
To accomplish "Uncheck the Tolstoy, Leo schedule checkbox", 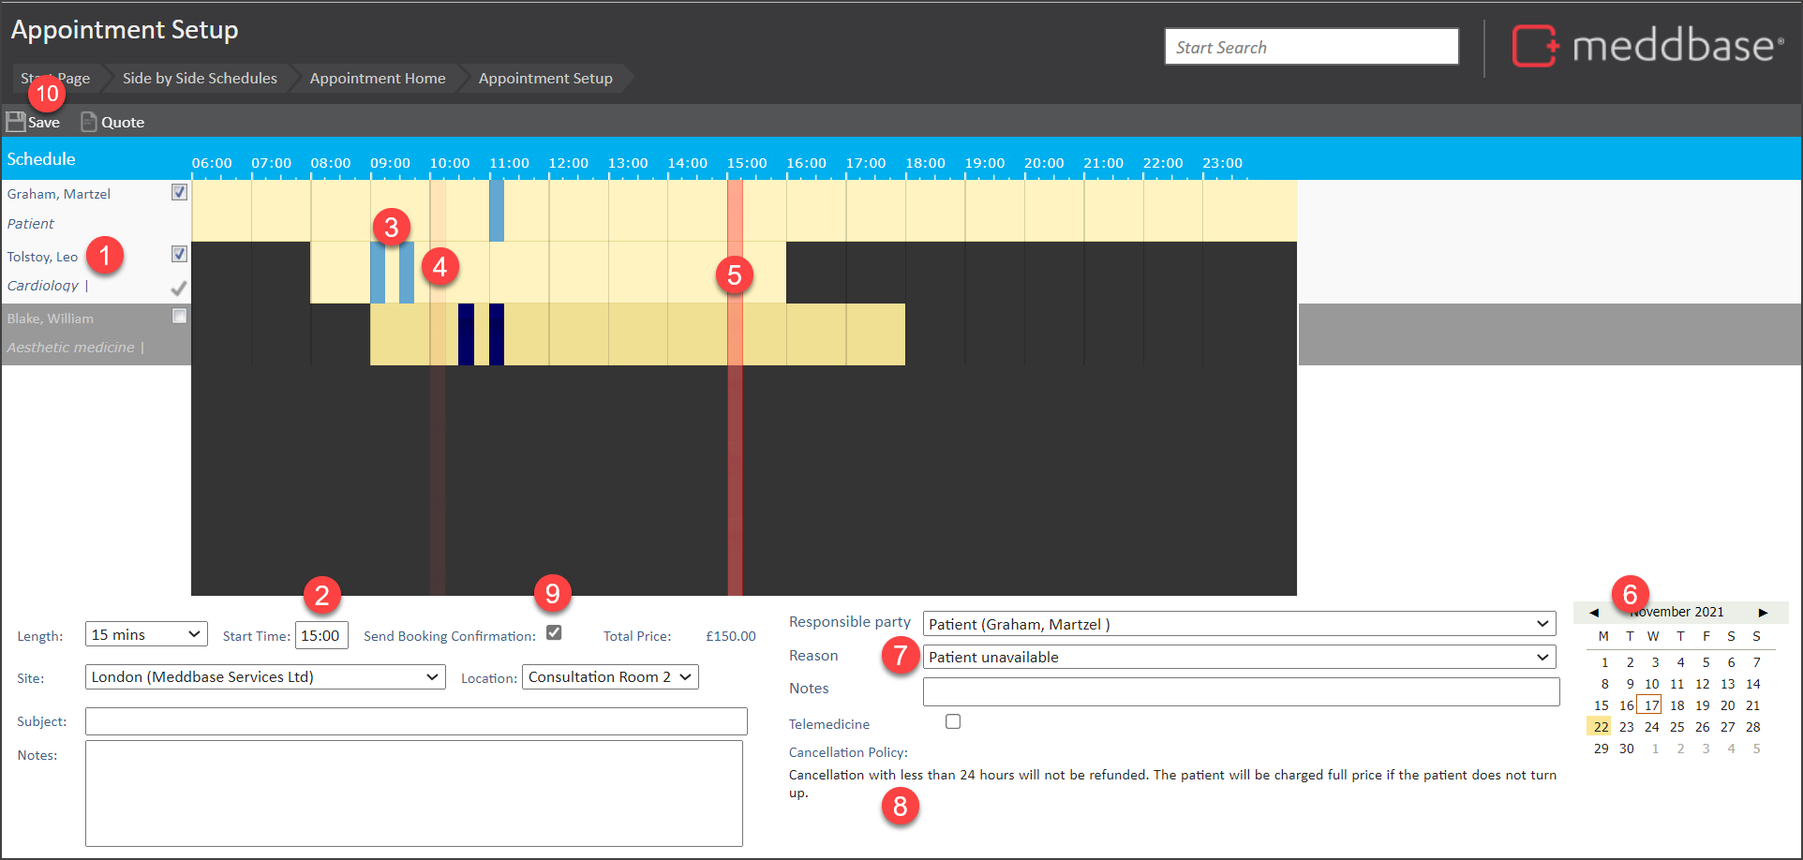I will click(x=179, y=254).
